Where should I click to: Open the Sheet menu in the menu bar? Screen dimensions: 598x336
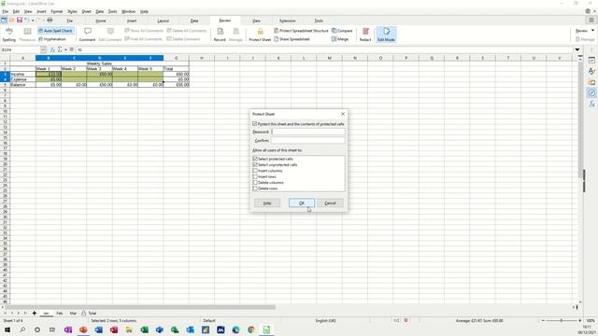[86, 11]
